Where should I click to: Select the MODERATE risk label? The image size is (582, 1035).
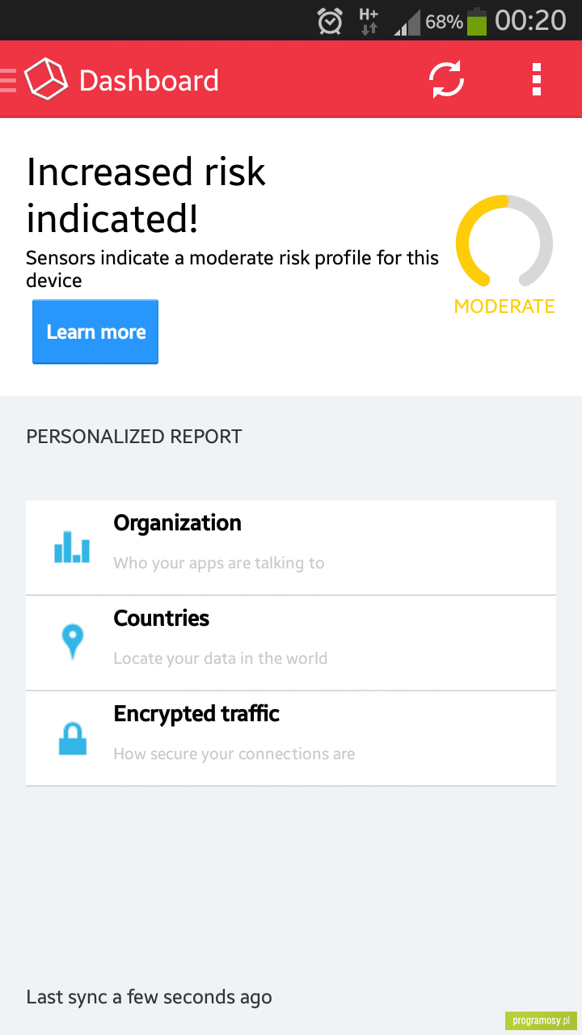504,306
